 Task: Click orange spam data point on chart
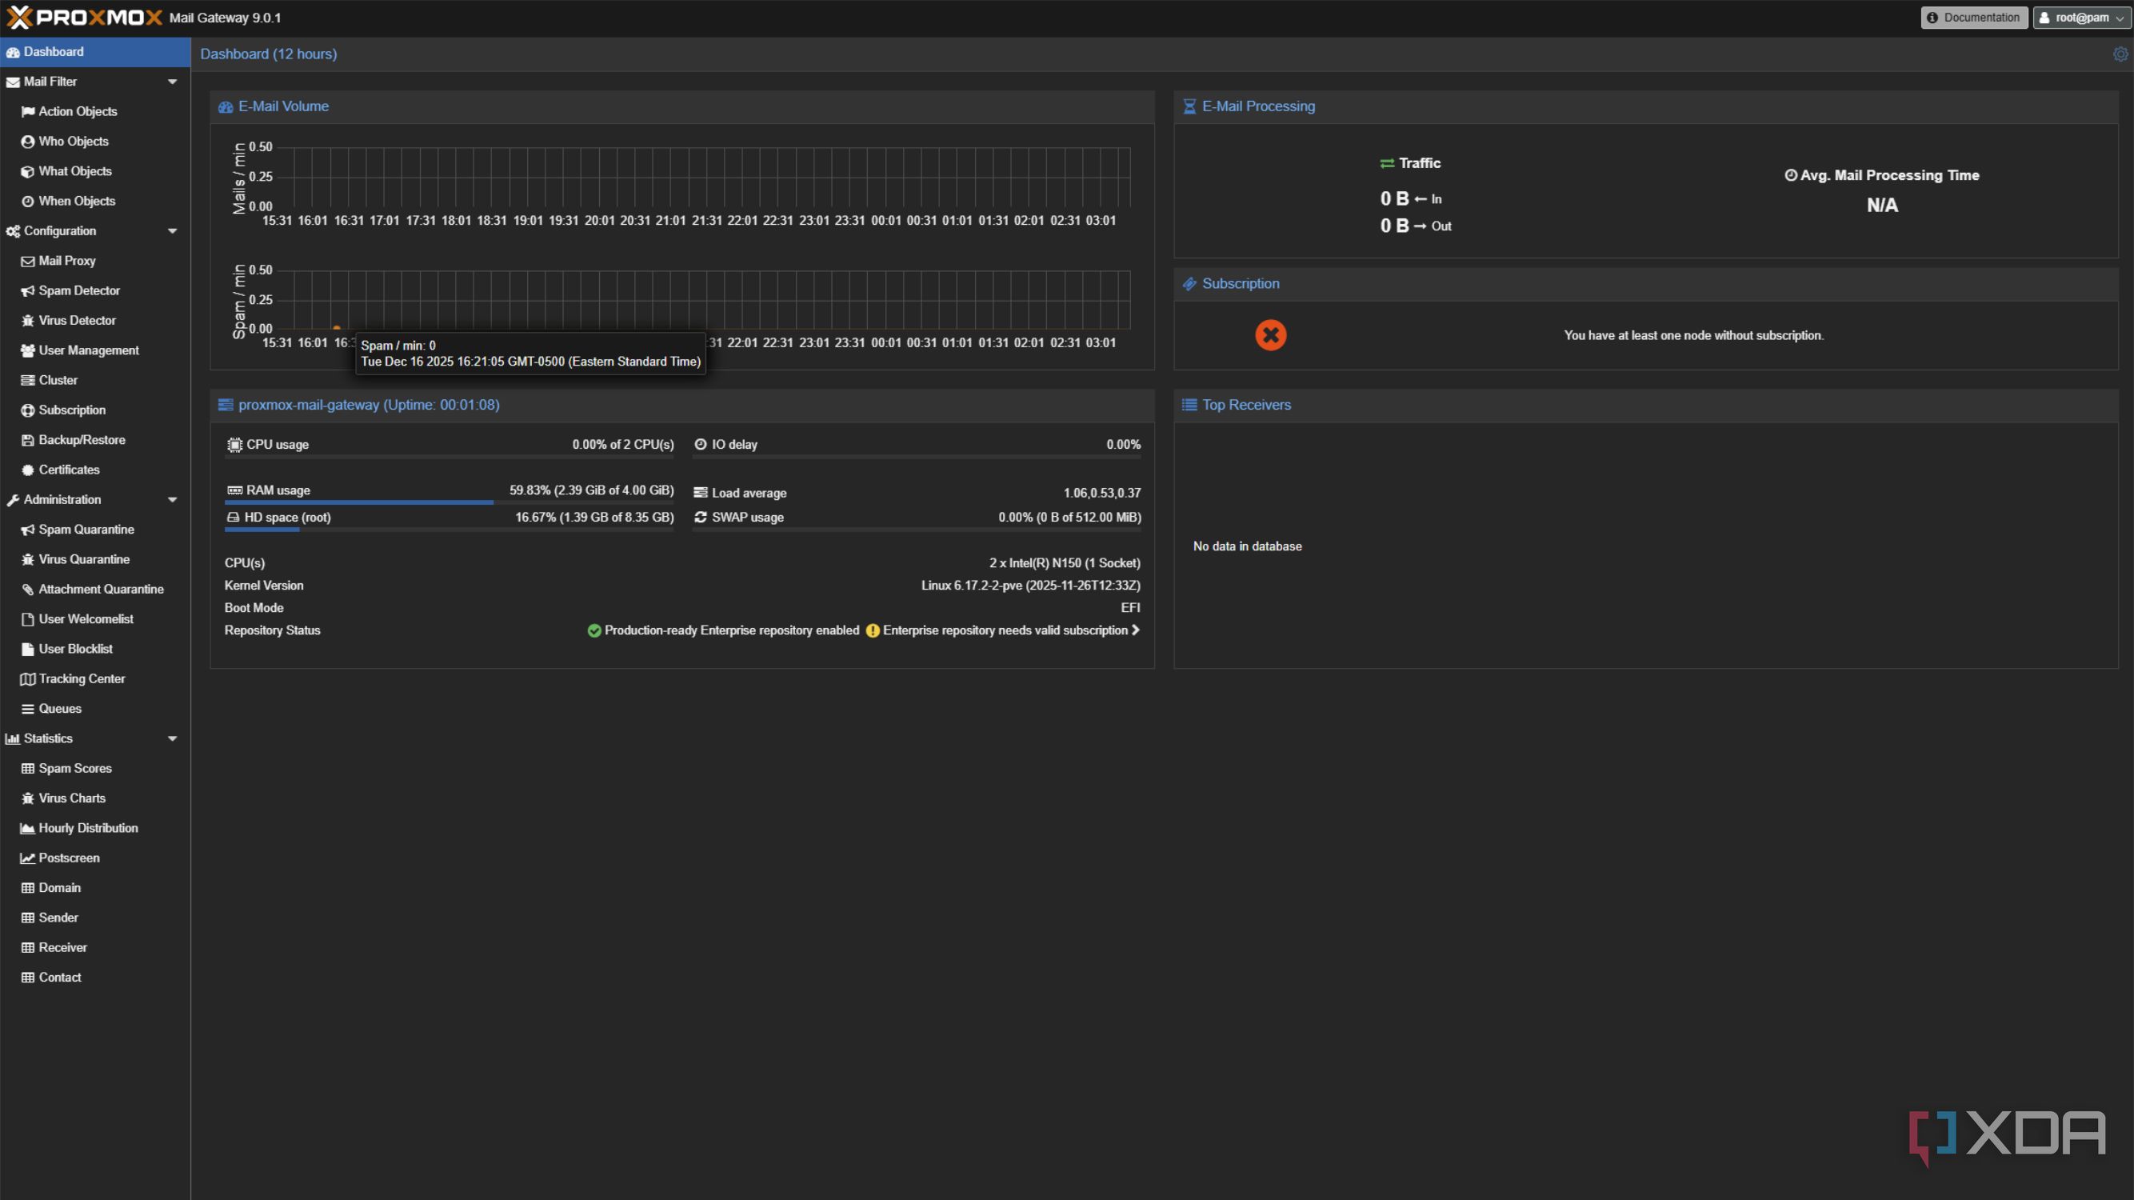[x=336, y=328]
